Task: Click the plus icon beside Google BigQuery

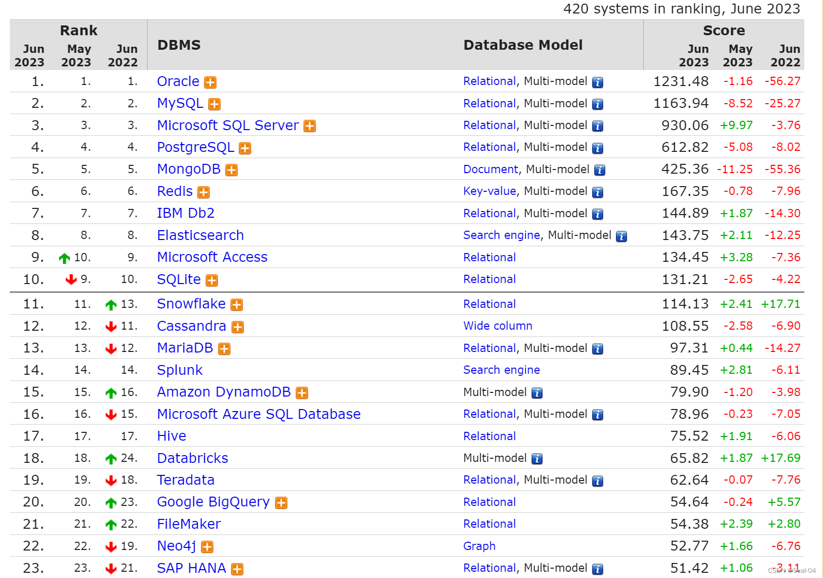Action: pos(281,503)
